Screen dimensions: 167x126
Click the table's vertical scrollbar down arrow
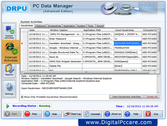tap(158, 69)
